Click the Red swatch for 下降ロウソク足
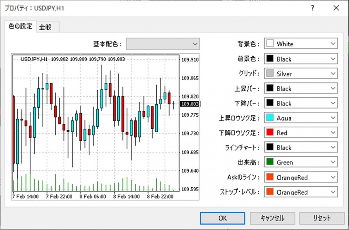349x230 pixels. coord(269,133)
